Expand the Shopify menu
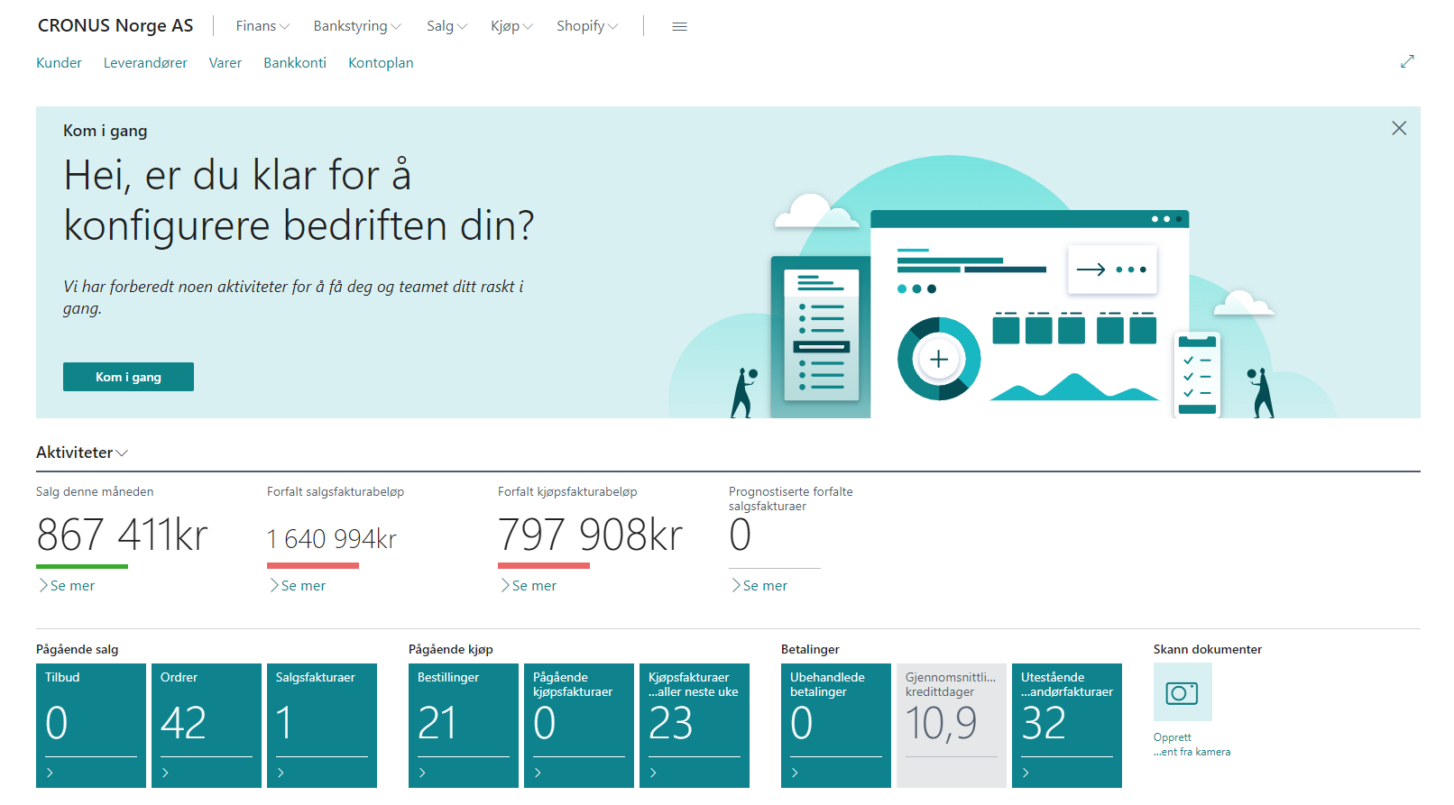Viewport: 1454px width, 805px height. pyautogui.click(x=586, y=26)
